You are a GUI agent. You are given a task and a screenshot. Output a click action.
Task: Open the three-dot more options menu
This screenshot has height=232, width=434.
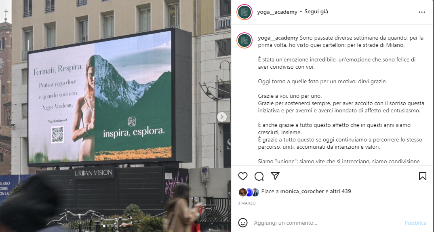click(x=422, y=12)
